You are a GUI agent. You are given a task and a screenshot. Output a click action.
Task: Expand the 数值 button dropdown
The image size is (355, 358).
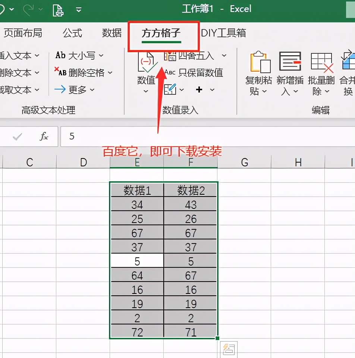click(x=146, y=91)
